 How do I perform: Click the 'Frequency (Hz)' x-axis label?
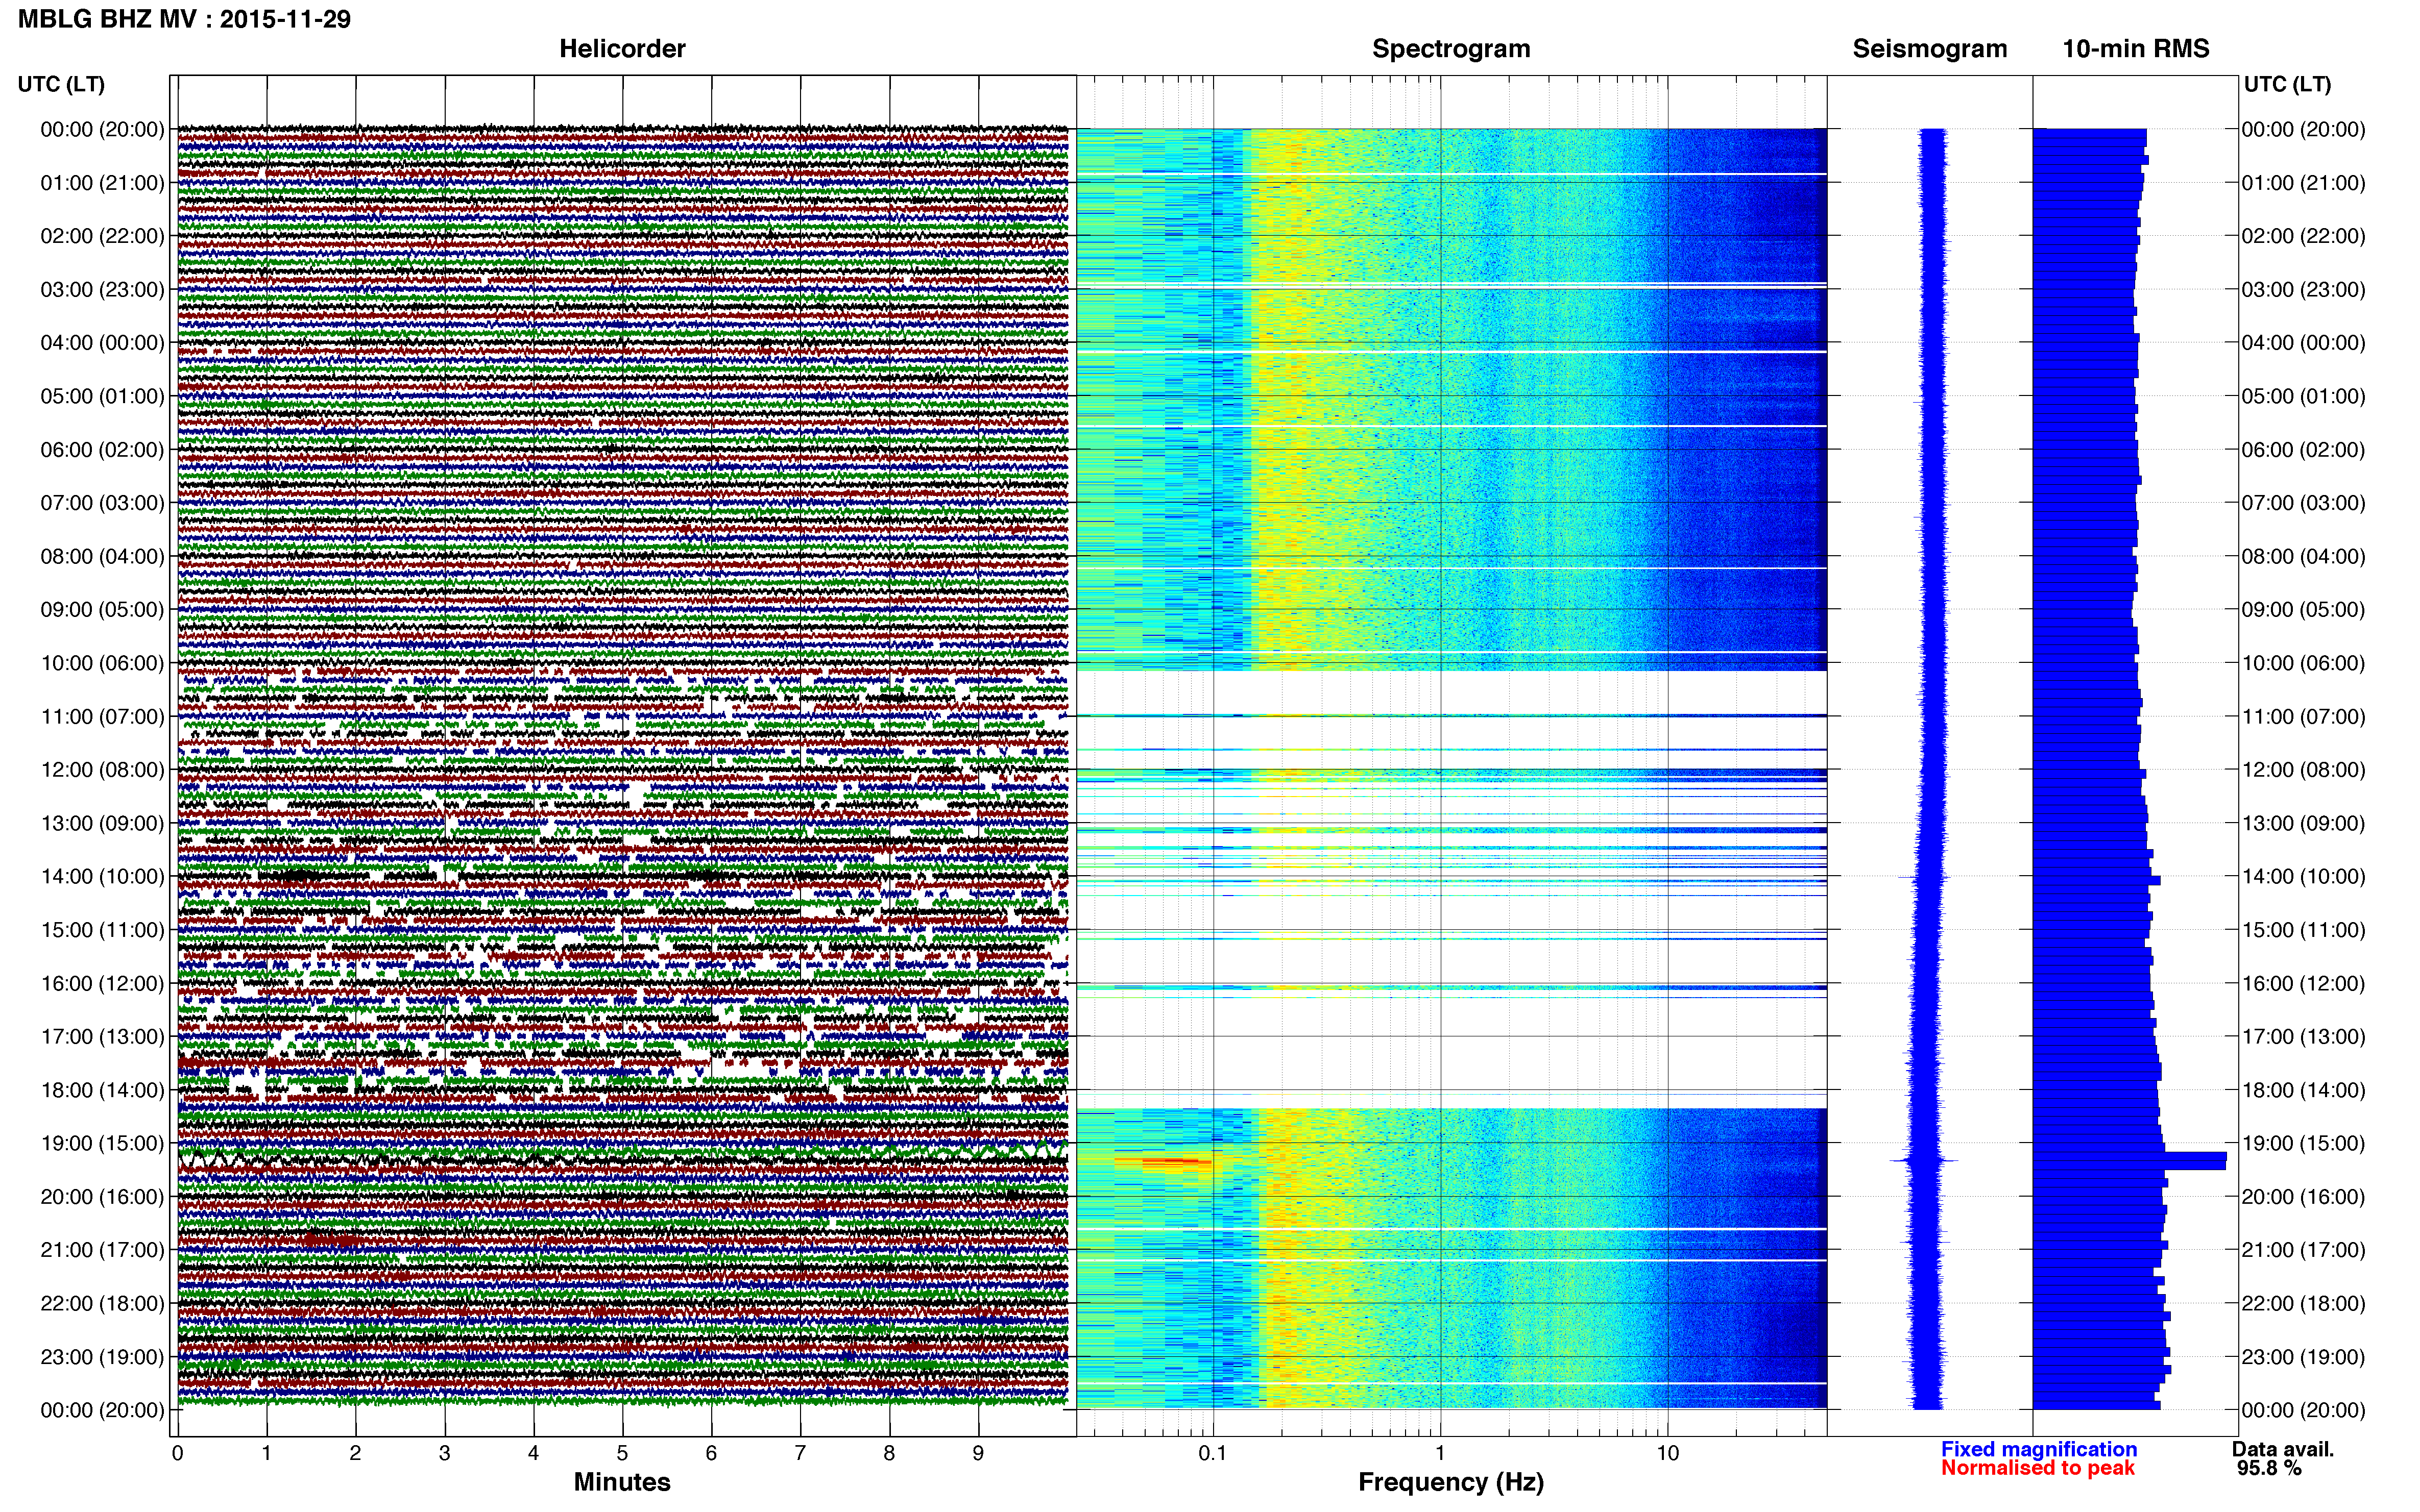[x=1450, y=1482]
